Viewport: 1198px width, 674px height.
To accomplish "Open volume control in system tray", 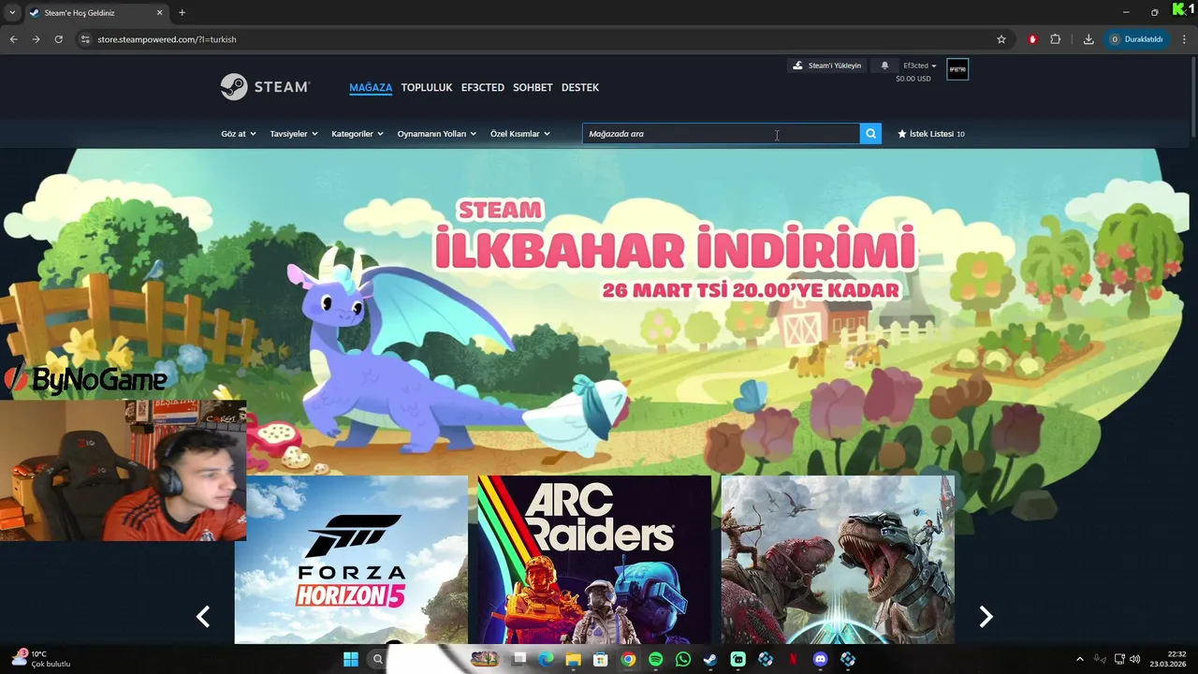I will pos(1134,659).
